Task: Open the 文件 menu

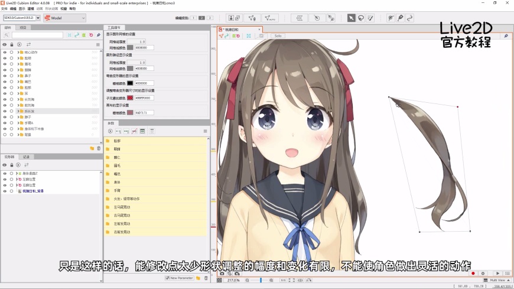Action: click(x=4, y=8)
